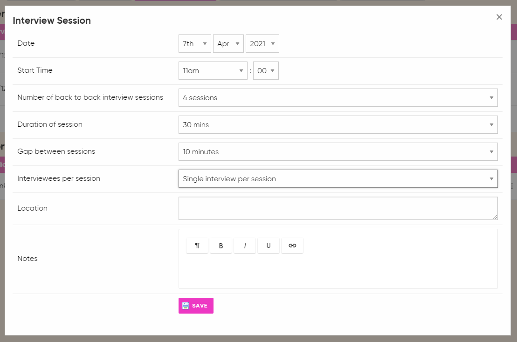Expand the Gap between sessions dropdown
The height and width of the screenshot is (342, 517).
[x=338, y=152]
